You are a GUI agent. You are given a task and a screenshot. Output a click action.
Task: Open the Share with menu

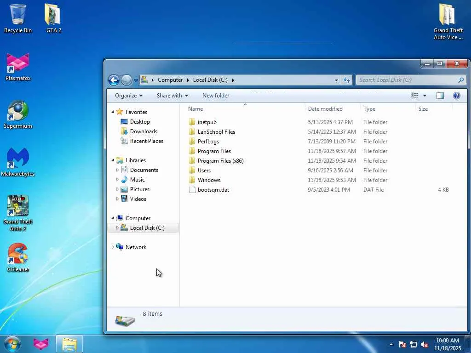172,96
